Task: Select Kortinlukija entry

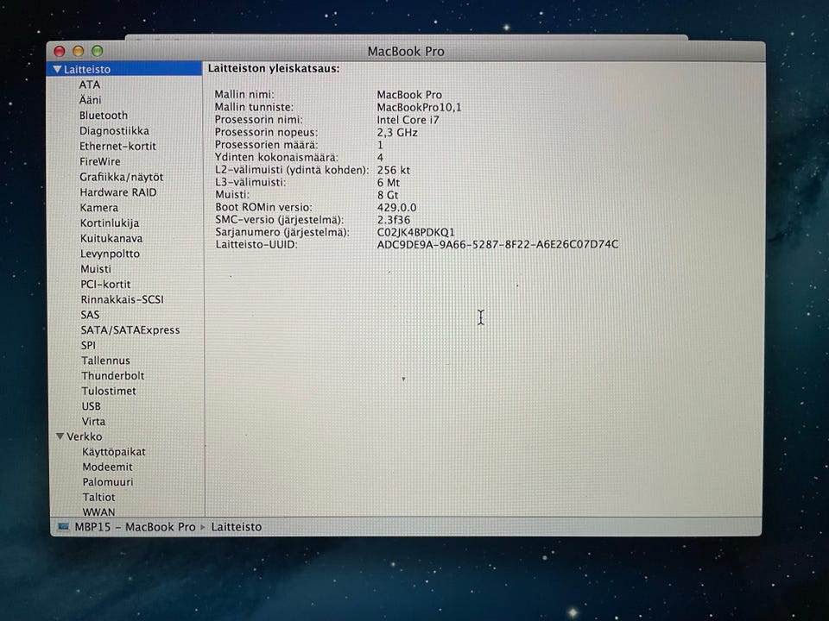Action: (x=110, y=223)
